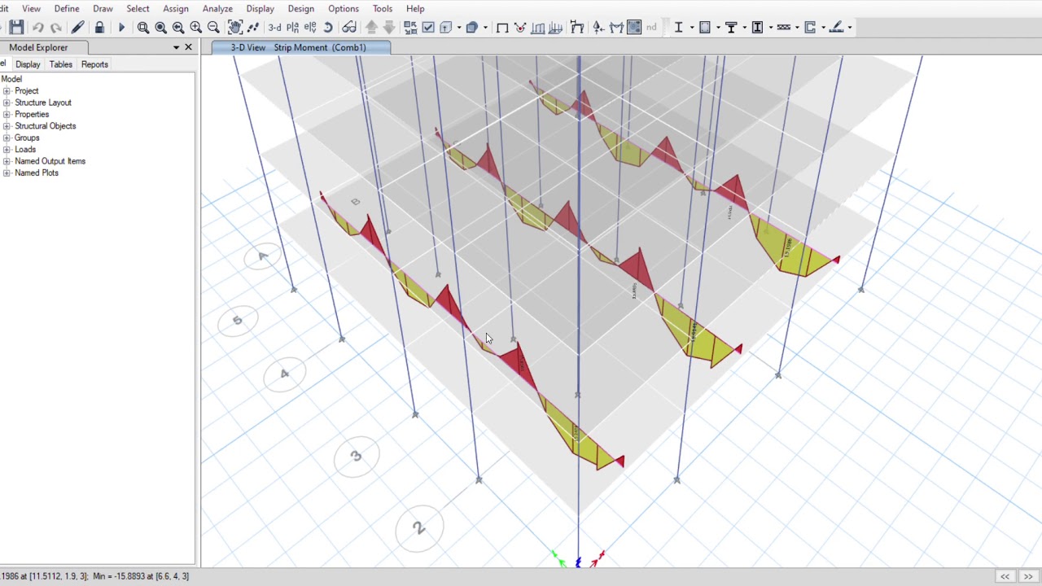Switch to the Tables tab in Model Explorer

click(61, 64)
